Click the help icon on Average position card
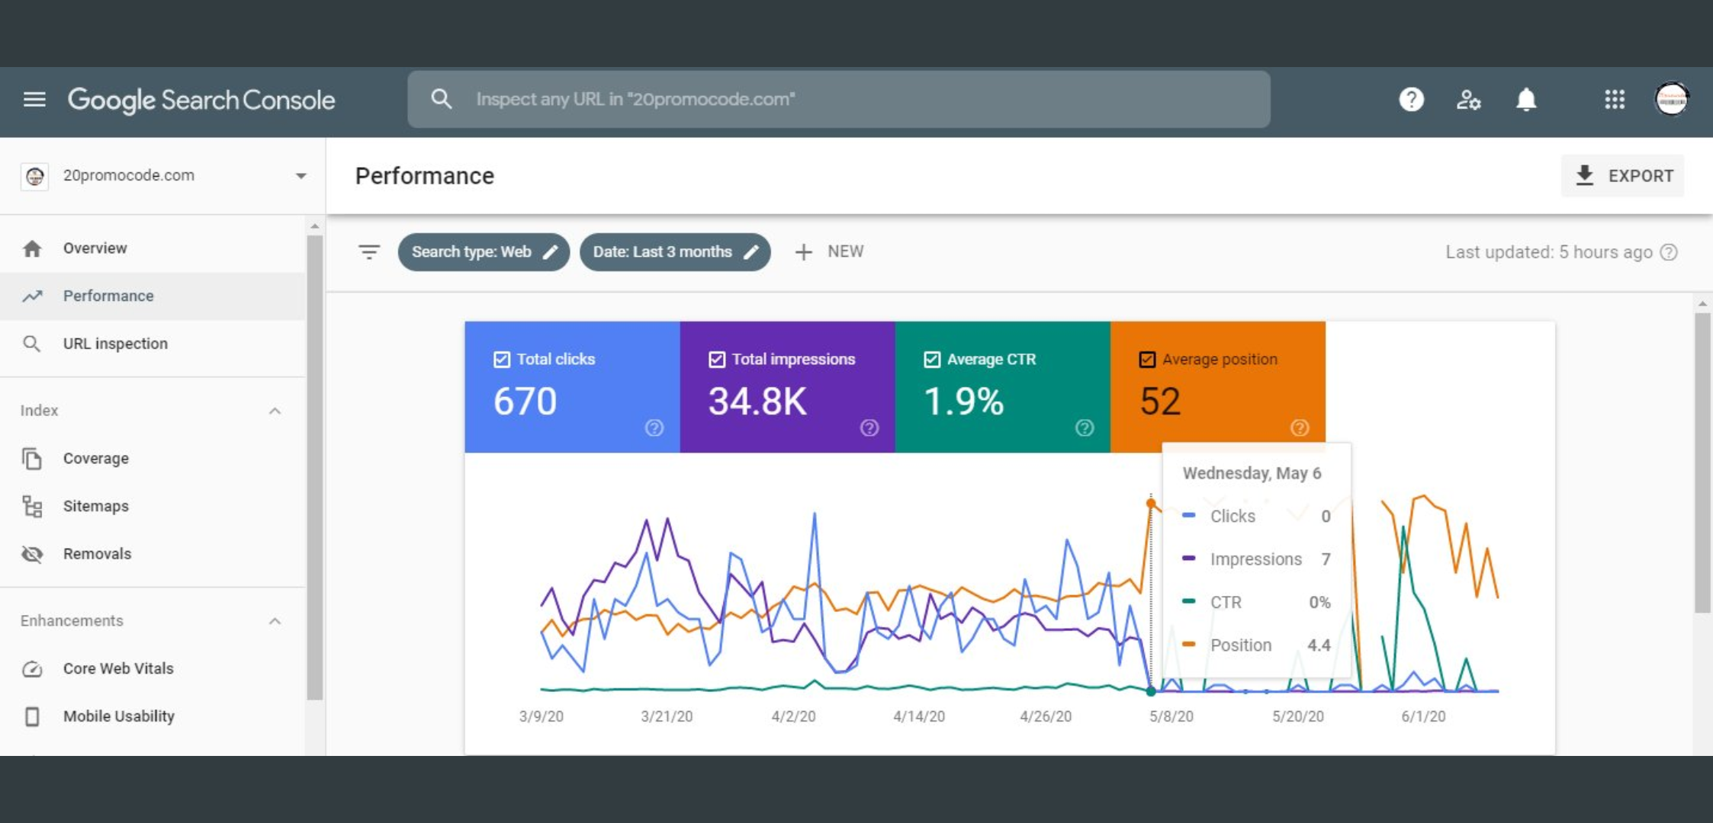This screenshot has height=823, width=1713. pos(1300,428)
